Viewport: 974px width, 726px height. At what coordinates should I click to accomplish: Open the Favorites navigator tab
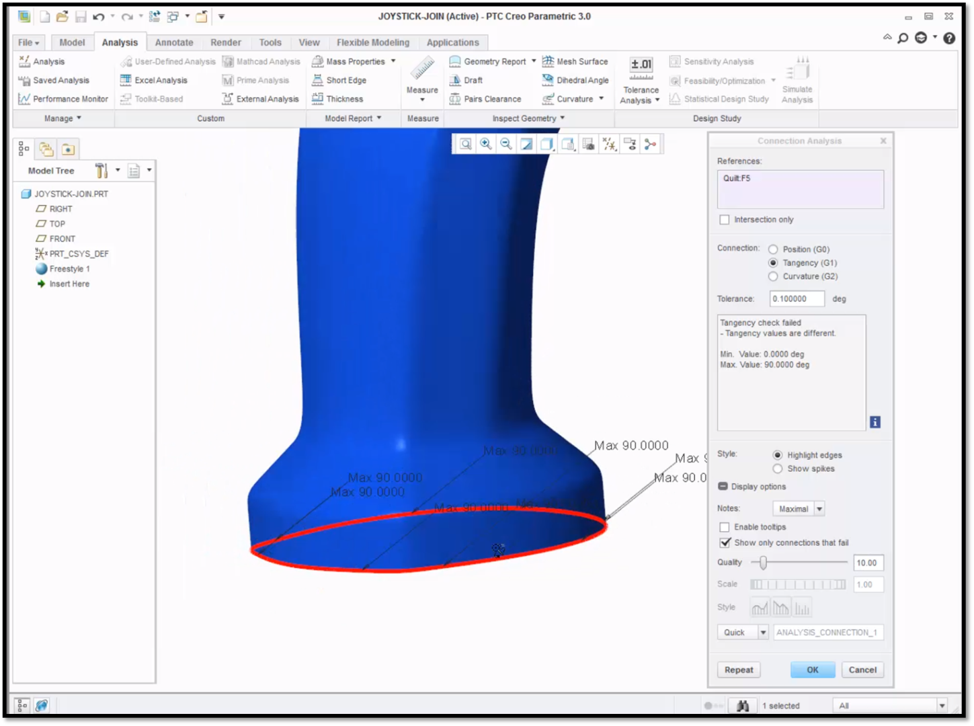point(68,149)
